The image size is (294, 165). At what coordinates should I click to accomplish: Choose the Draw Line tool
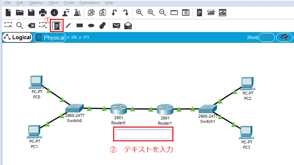tap(68, 26)
